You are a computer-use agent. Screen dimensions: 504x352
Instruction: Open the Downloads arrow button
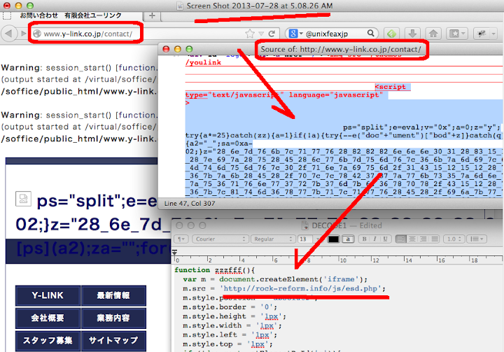412,34
